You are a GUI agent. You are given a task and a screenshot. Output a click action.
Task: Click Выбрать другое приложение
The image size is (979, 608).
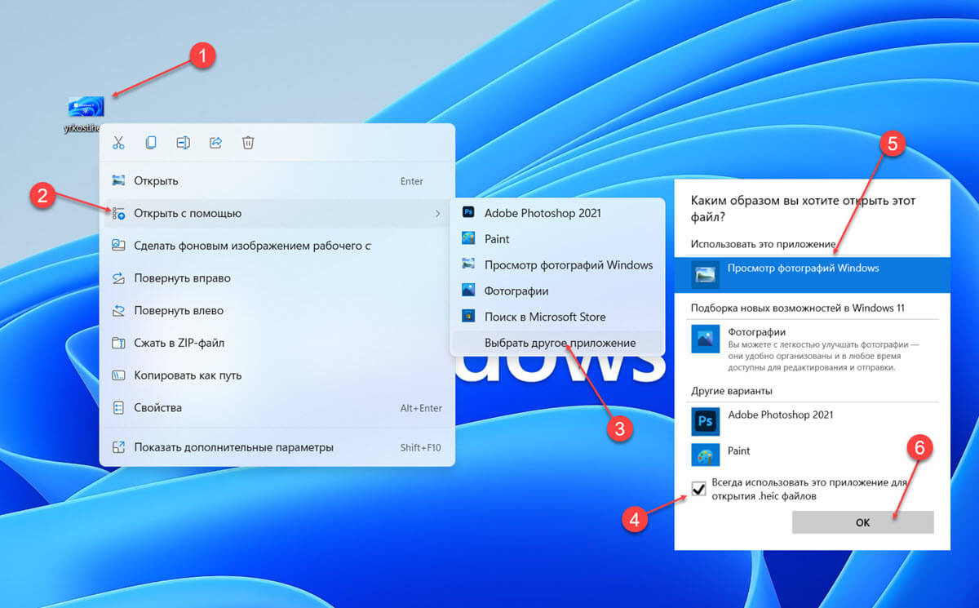coord(557,343)
